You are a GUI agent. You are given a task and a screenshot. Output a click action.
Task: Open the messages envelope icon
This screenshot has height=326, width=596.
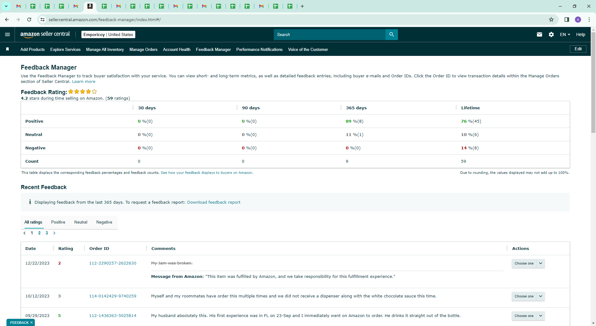click(x=540, y=34)
